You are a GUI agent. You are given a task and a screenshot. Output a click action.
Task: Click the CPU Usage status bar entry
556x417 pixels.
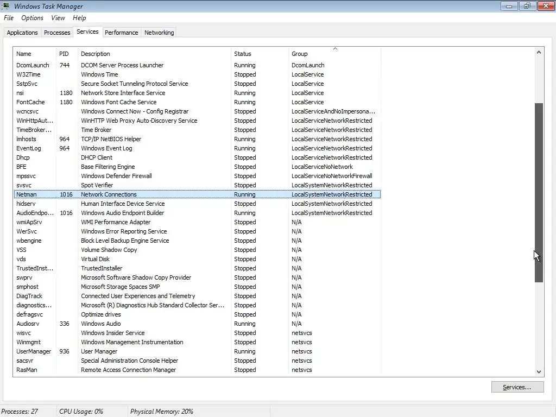(81, 412)
